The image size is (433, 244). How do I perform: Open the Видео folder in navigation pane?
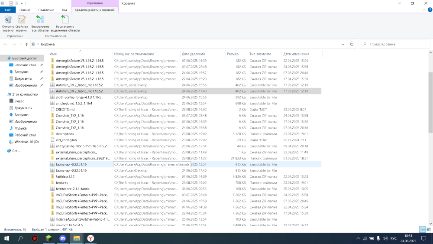coord(19,101)
